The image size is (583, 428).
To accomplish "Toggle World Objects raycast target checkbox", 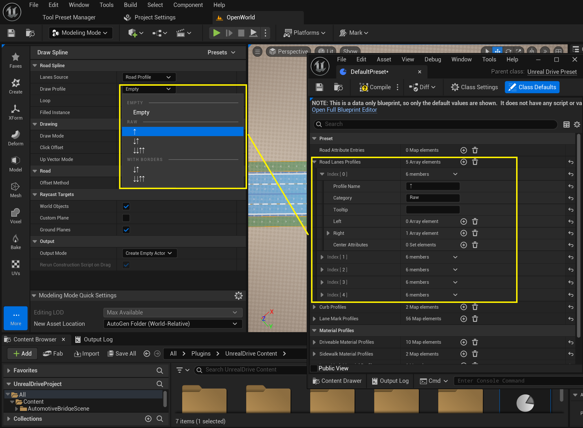I will tap(126, 206).
